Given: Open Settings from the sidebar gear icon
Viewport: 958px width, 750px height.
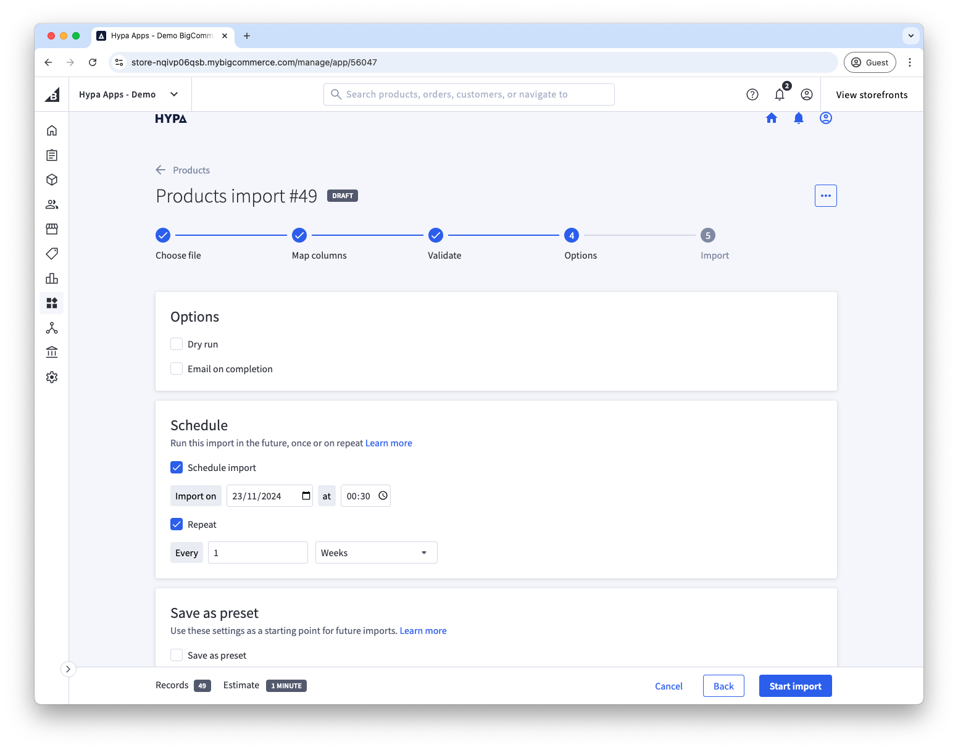Looking at the screenshot, I should 52,377.
